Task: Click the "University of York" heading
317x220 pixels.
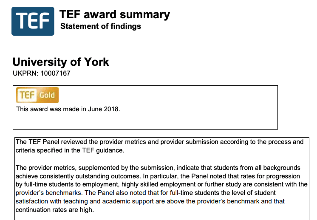Action: [x=61, y=62]
